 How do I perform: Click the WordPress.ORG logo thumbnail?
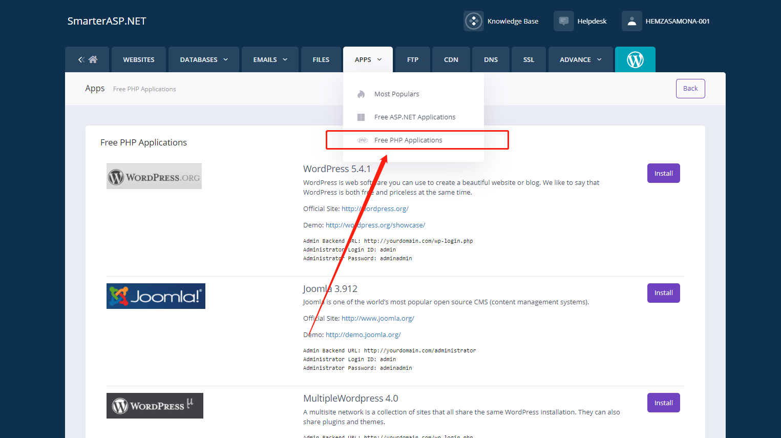pos(154,176)
